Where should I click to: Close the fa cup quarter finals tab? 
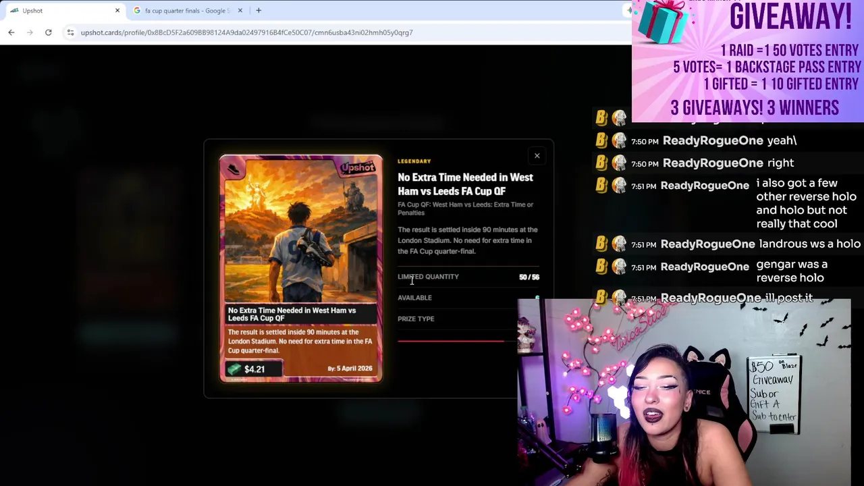pos(240,11)
